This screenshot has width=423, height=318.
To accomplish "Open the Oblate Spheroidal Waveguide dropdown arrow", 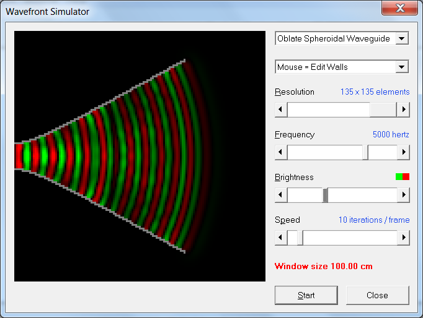I will [402, 38].
